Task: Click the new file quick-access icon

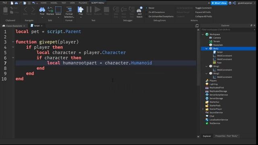Action: 12,3
